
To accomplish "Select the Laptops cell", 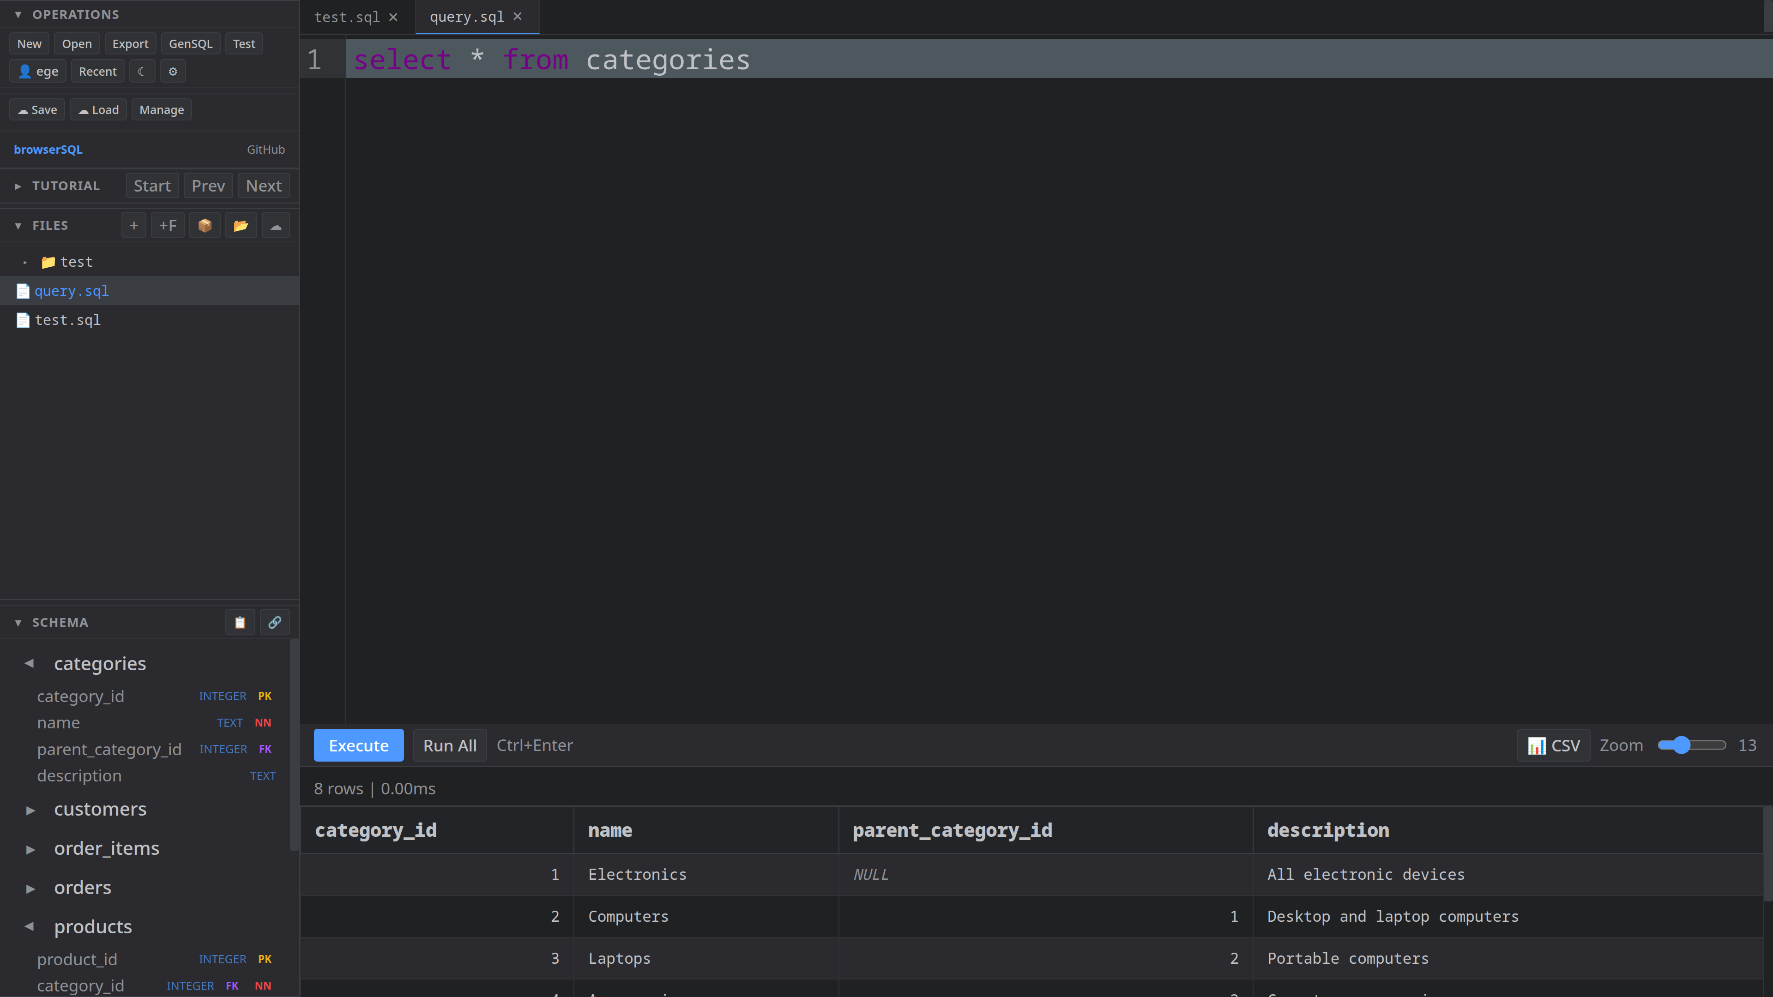I will [x=706, y=959].
